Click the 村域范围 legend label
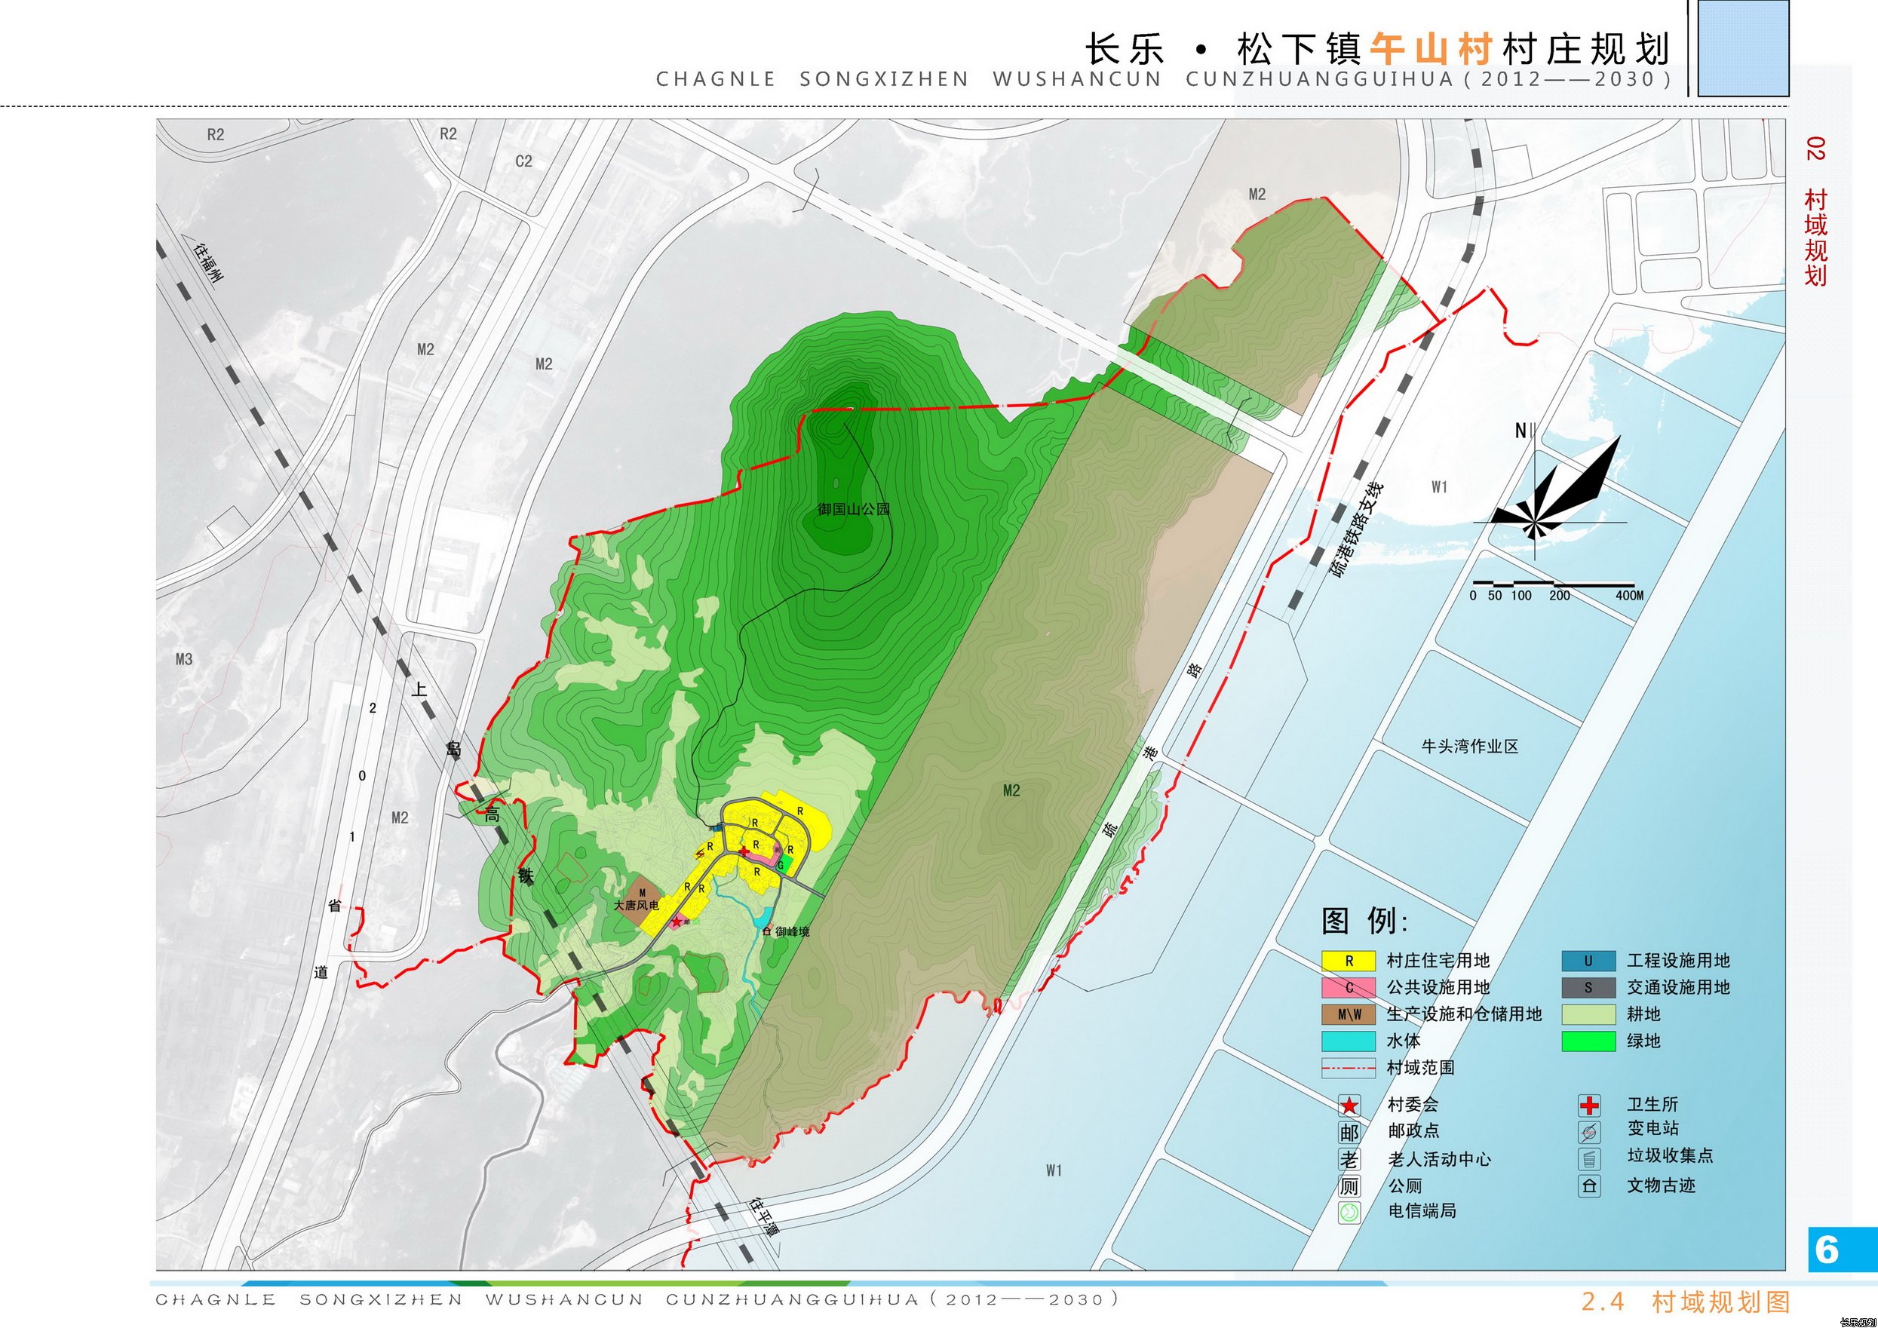The height and width of the screenshot is (1328, 1878). click(x=1422, y=1068)
